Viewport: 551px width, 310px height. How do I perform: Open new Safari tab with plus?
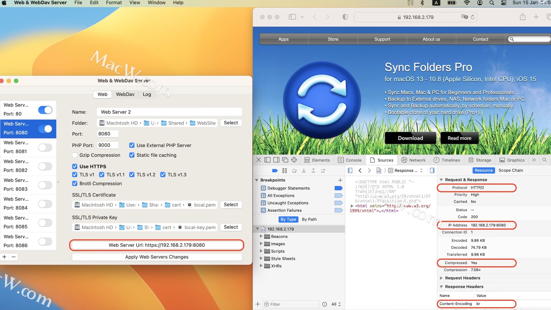(x=536, y=17)
